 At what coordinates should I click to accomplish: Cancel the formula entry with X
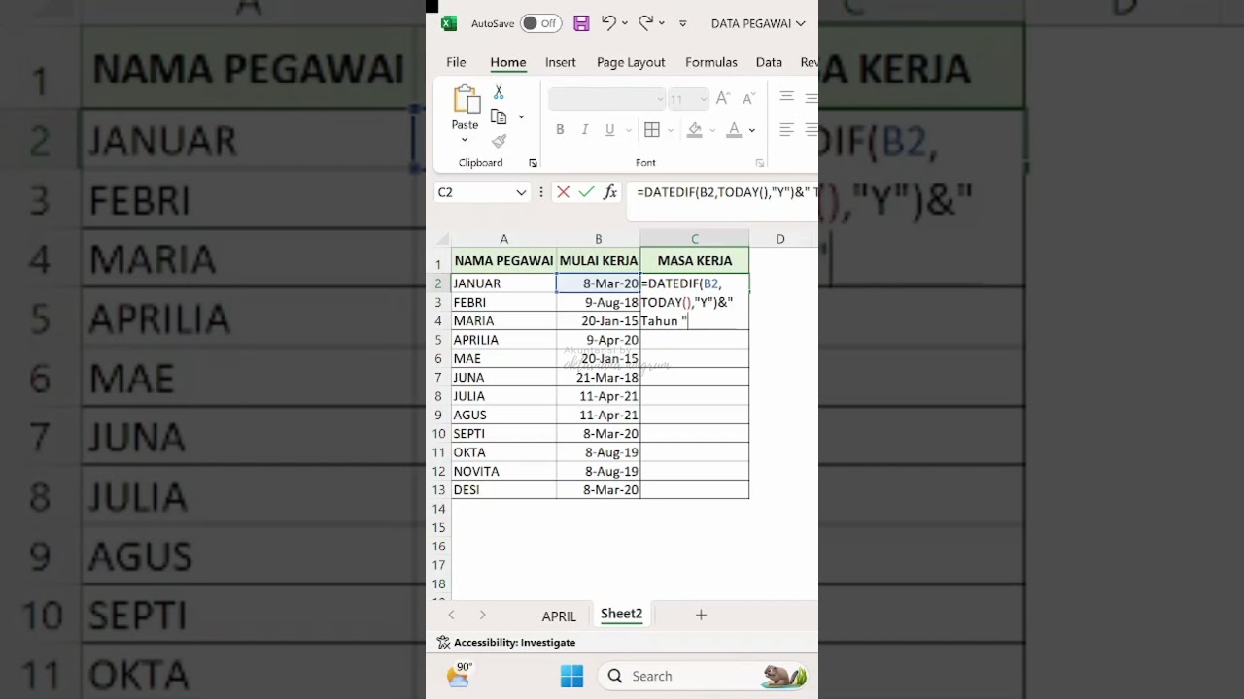(563, 192)
